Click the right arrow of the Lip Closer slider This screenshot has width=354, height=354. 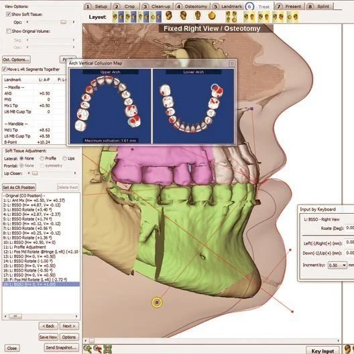tap(75, 173)
